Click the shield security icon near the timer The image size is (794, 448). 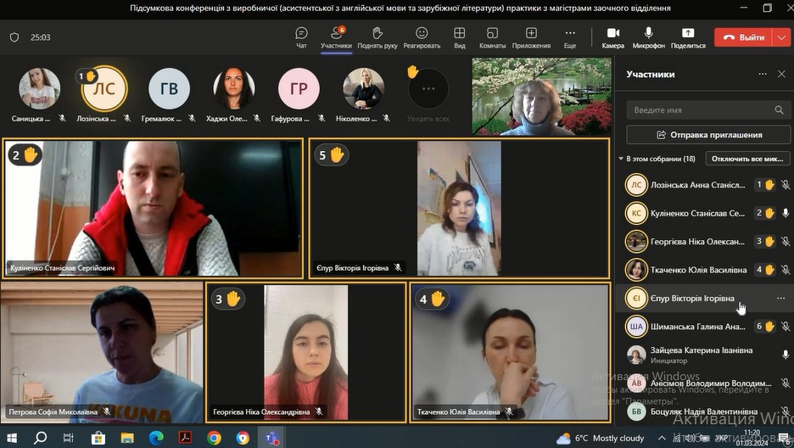tap(14, 37)
